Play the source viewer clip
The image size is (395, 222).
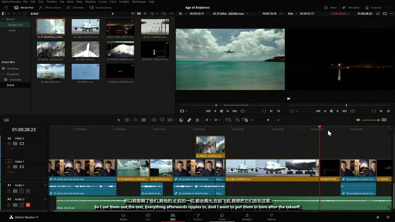point(228,111)
